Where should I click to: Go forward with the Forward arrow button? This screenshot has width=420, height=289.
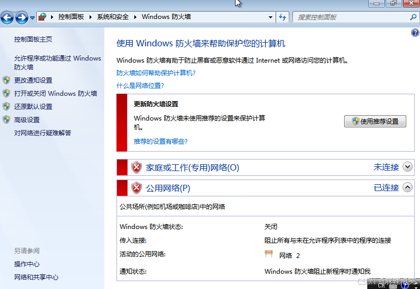coord(22,18)
